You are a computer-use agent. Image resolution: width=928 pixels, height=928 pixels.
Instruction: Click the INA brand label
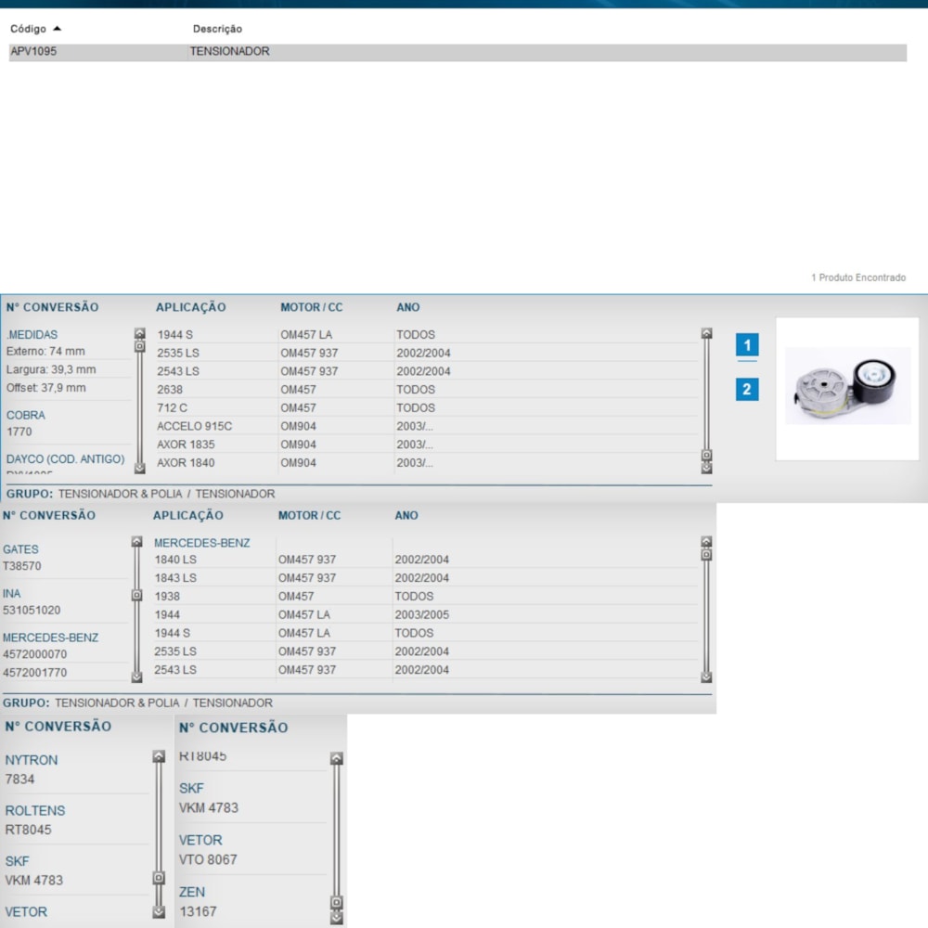12,594
